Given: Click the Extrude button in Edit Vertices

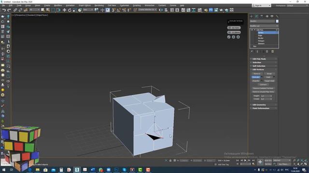Looking at the screenshot, I should point(256,77).
